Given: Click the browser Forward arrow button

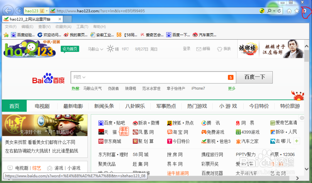Looking at the screenshot, I should tap(19, 11).
